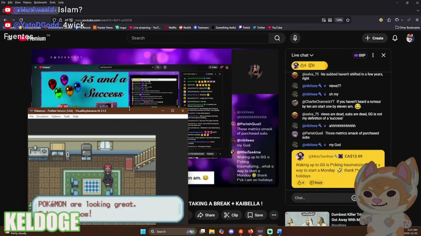Click the YouTube Premium logo

[x=32, y=38]
